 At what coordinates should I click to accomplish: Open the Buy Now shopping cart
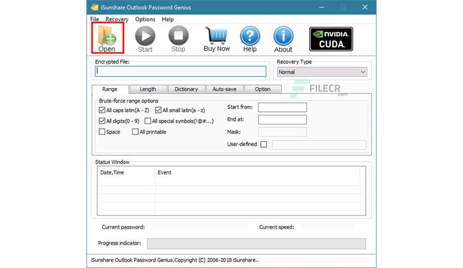(x=217, y=39)
